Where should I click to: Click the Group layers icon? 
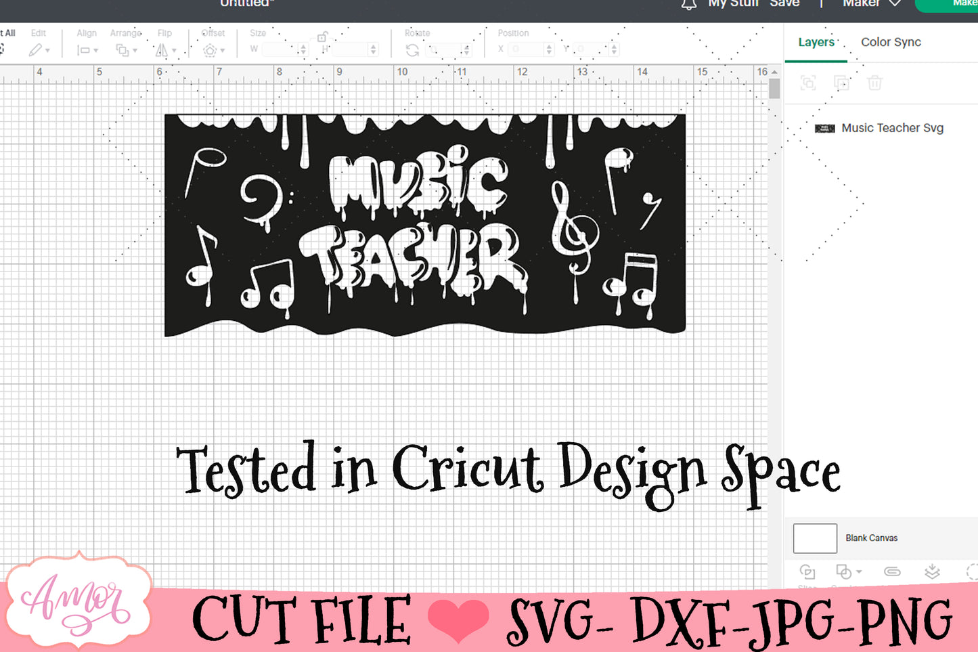point(807,83)
